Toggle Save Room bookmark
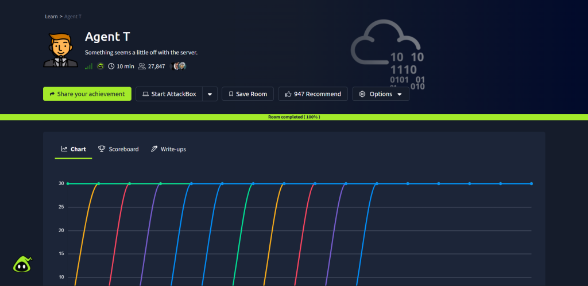 coord(247,94)
